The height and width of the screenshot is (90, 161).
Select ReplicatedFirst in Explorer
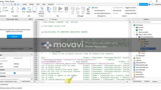(141, 63)
